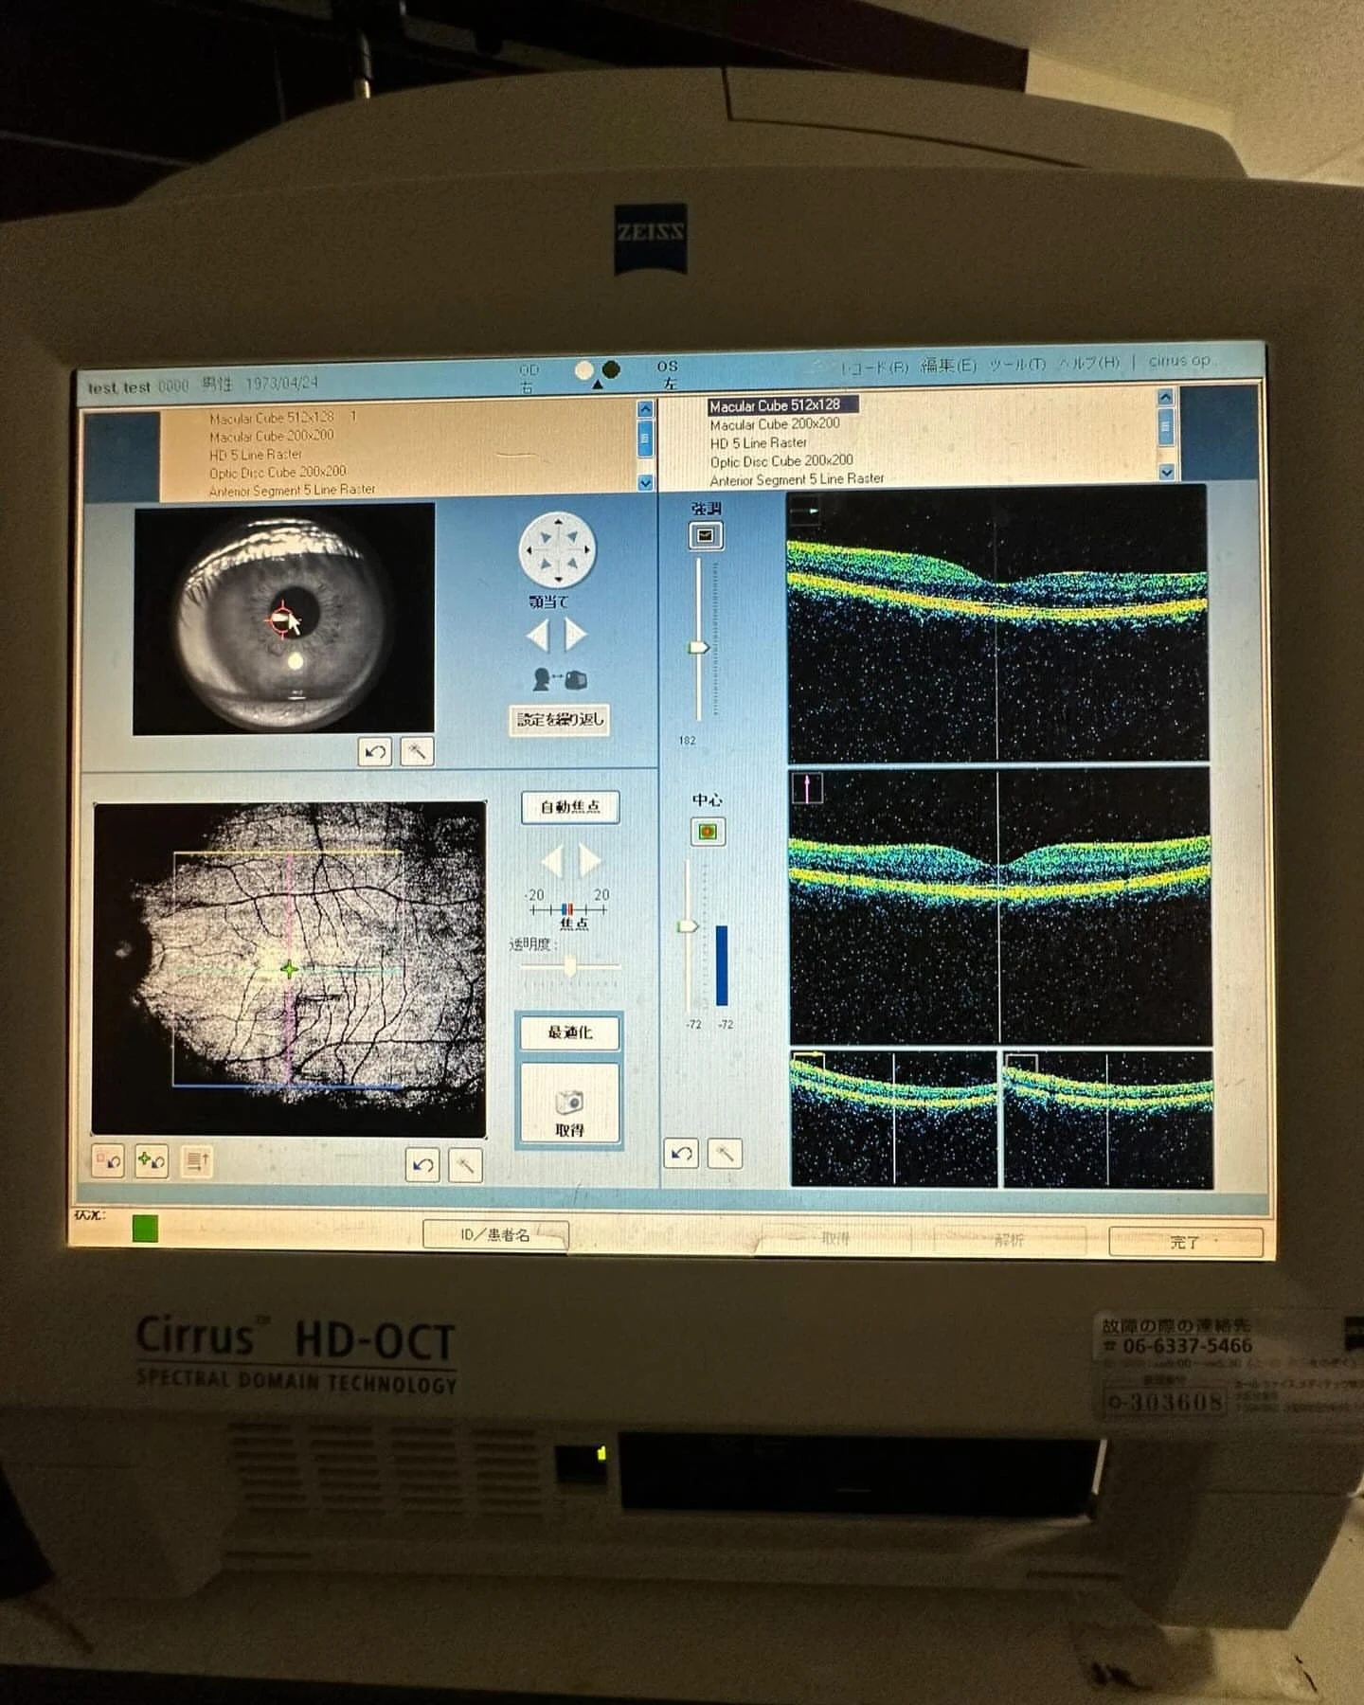
Task: Click the 中心 center icon button
Action: pyautogui.click(x=707, y=833)
